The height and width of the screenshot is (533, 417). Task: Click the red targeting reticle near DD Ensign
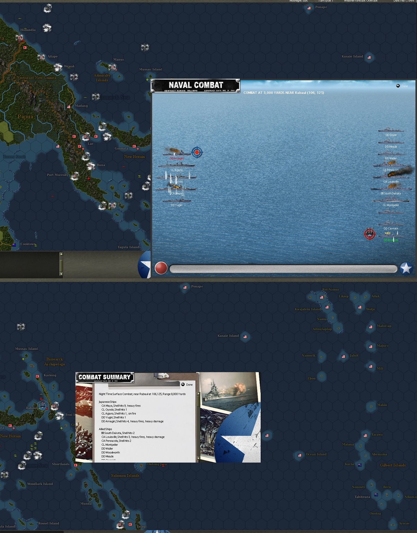point(370,234)
